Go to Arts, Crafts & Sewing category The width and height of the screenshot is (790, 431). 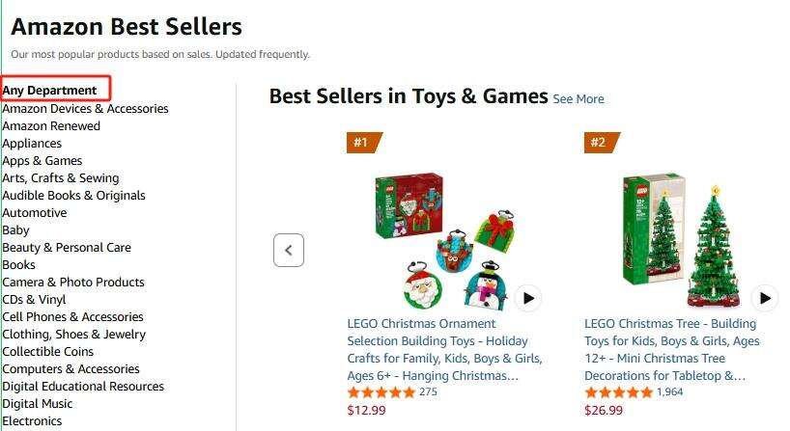(61, 178)
